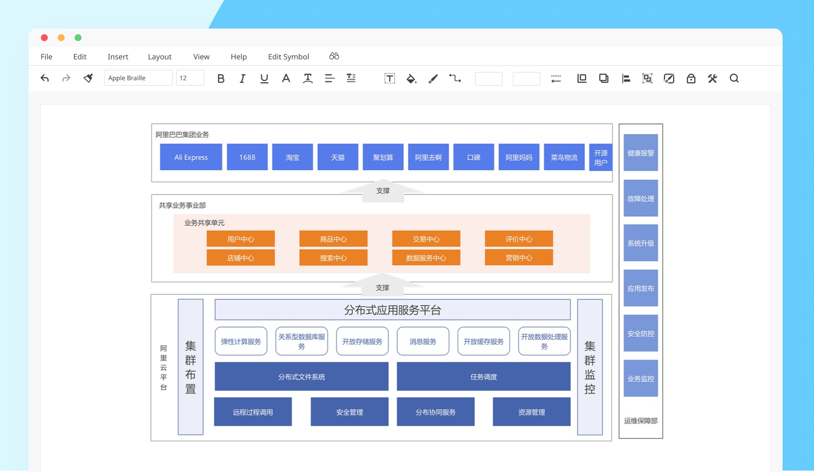
Task: Toggle Bold formatting
Action: click(221, 78)
